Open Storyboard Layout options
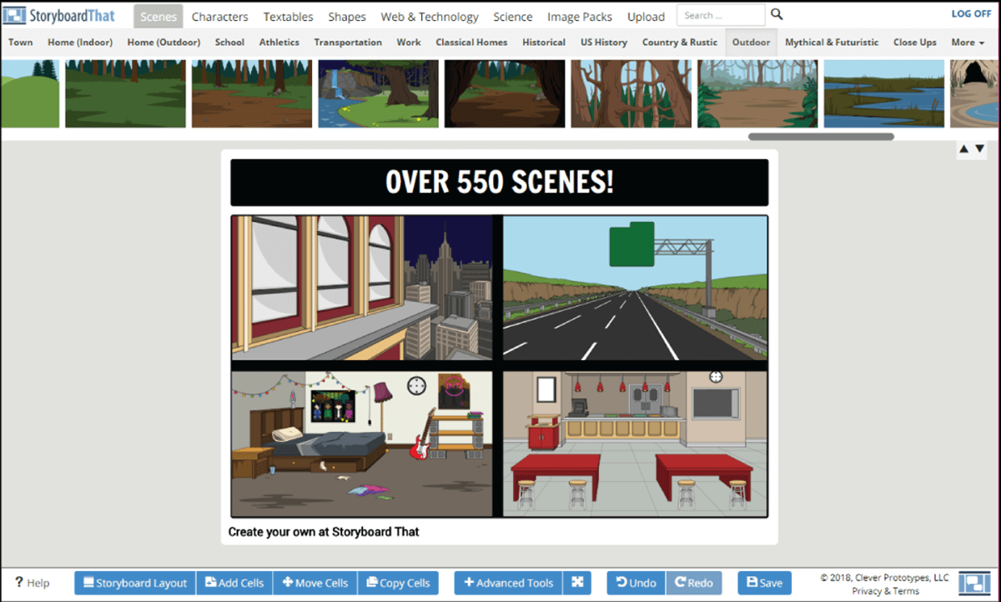Screen dimensions: 1001x602 click(x=135, y=583)
